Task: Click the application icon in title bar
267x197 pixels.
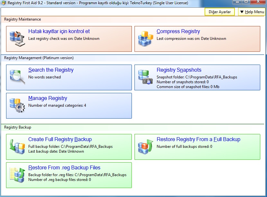Action: 4,3
